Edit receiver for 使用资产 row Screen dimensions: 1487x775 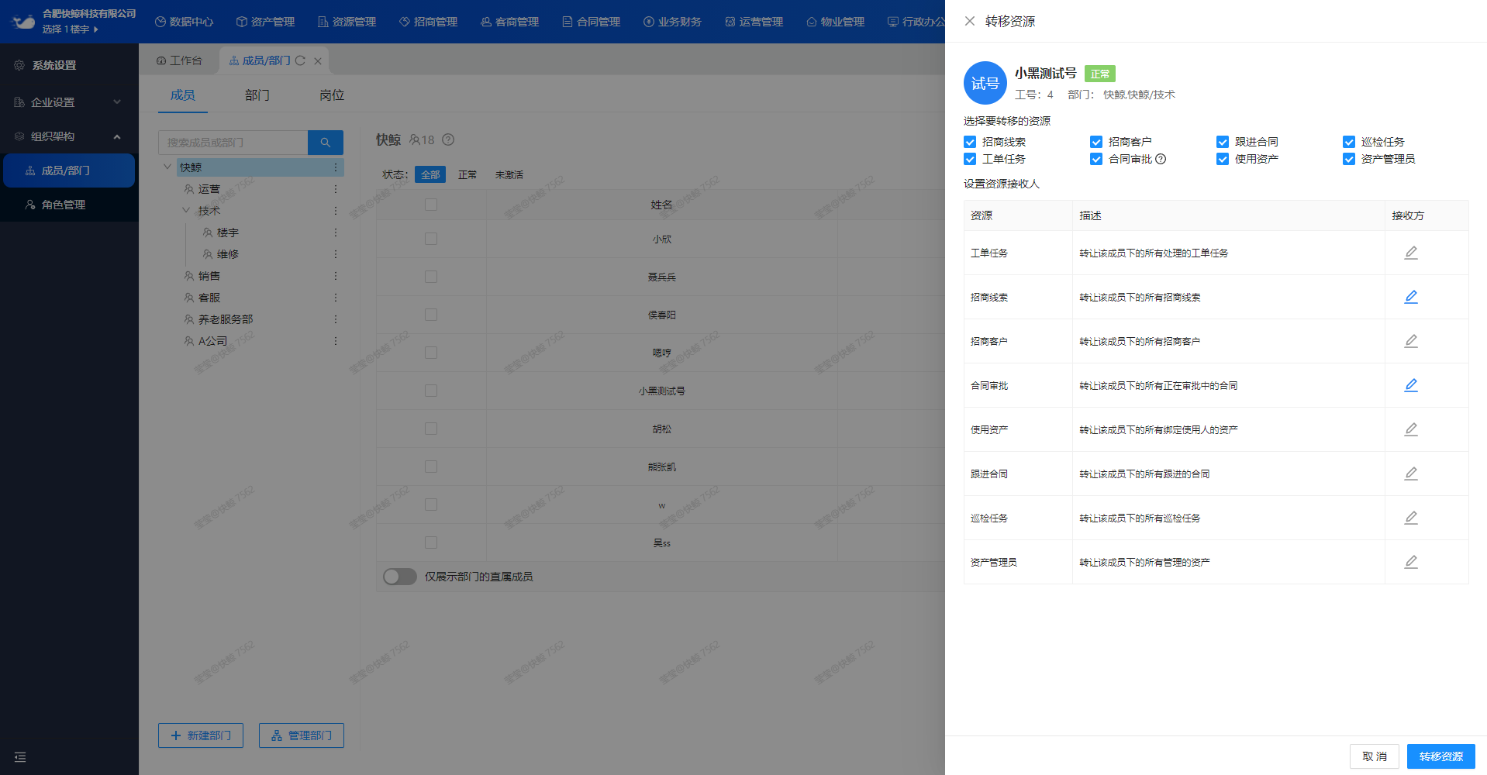tap(1410, 429)
